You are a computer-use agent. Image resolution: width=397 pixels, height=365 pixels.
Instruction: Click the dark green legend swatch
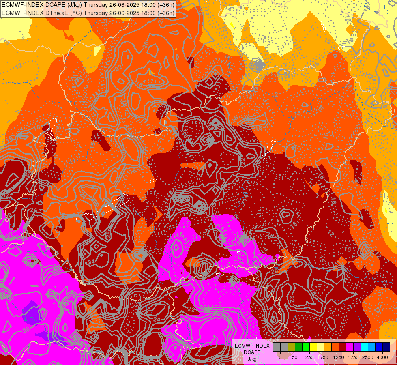coord(298,347)
